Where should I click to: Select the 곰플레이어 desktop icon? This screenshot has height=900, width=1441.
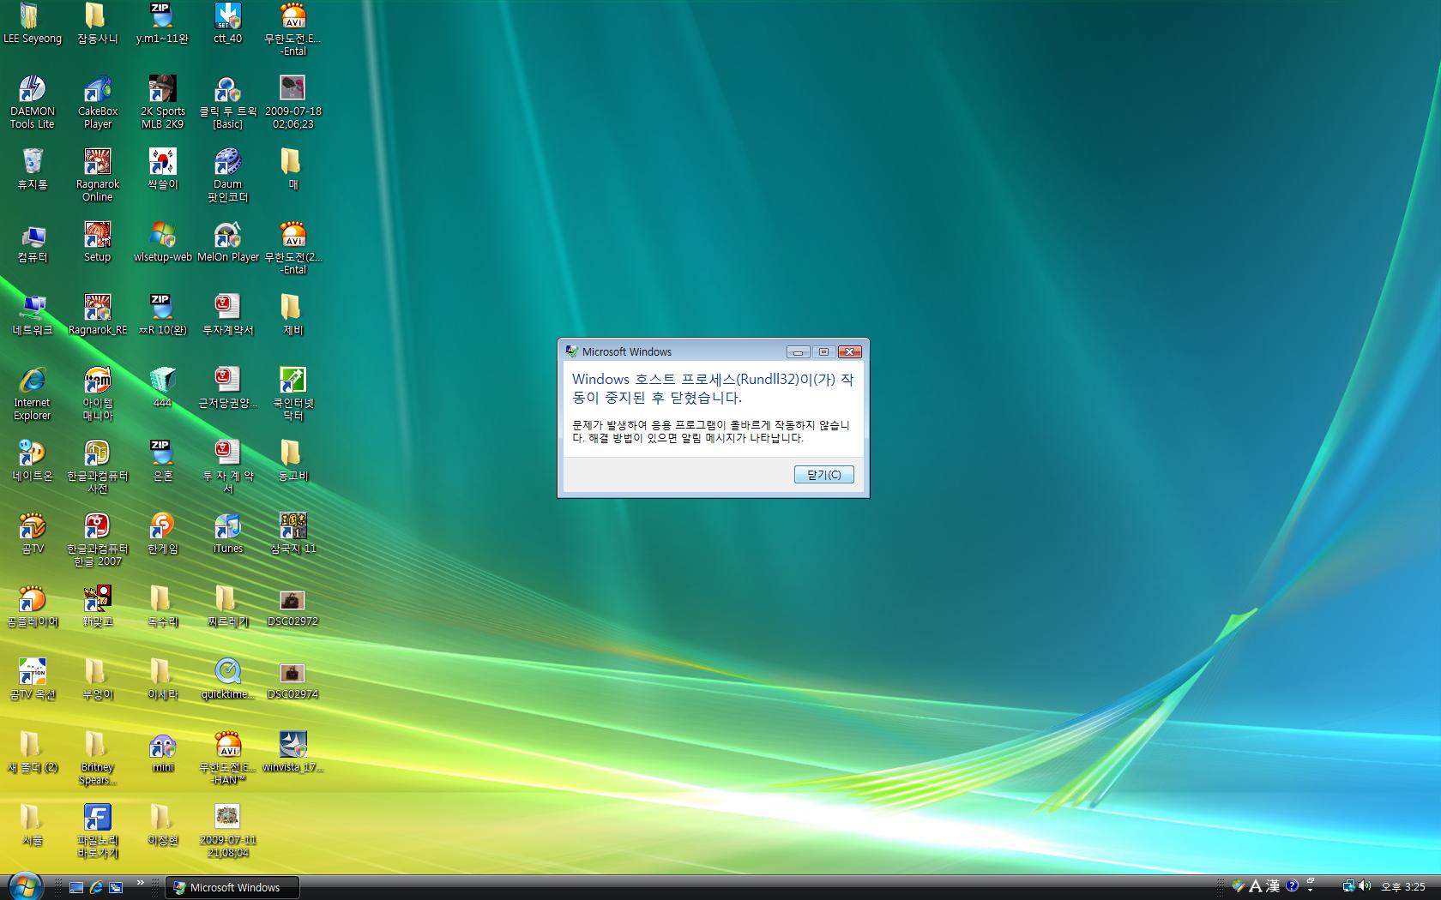pos(33,606)
